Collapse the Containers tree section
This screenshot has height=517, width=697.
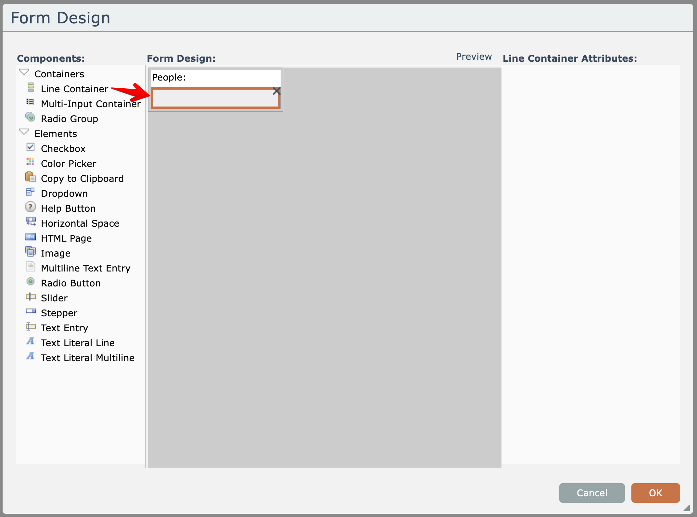pos(24,72)
